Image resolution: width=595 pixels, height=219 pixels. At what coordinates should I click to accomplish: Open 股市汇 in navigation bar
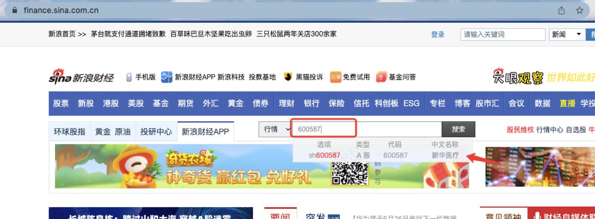[488, 103]
